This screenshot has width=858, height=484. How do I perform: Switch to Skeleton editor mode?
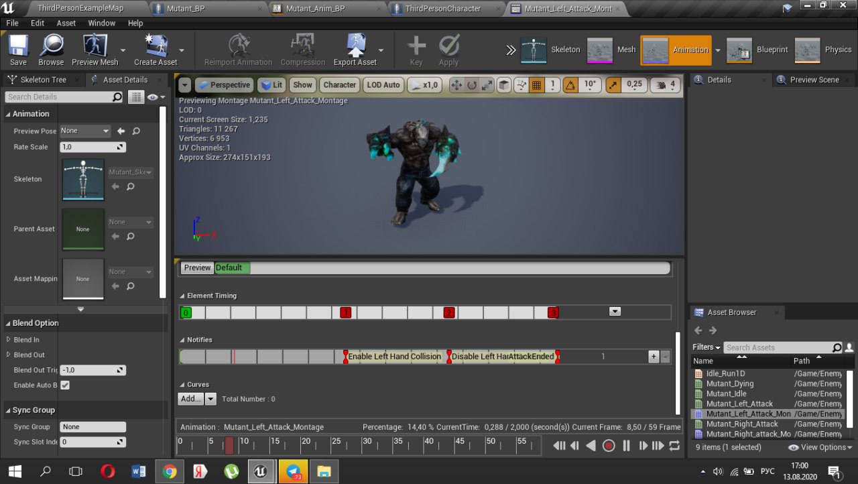click(x=552, y=50)
